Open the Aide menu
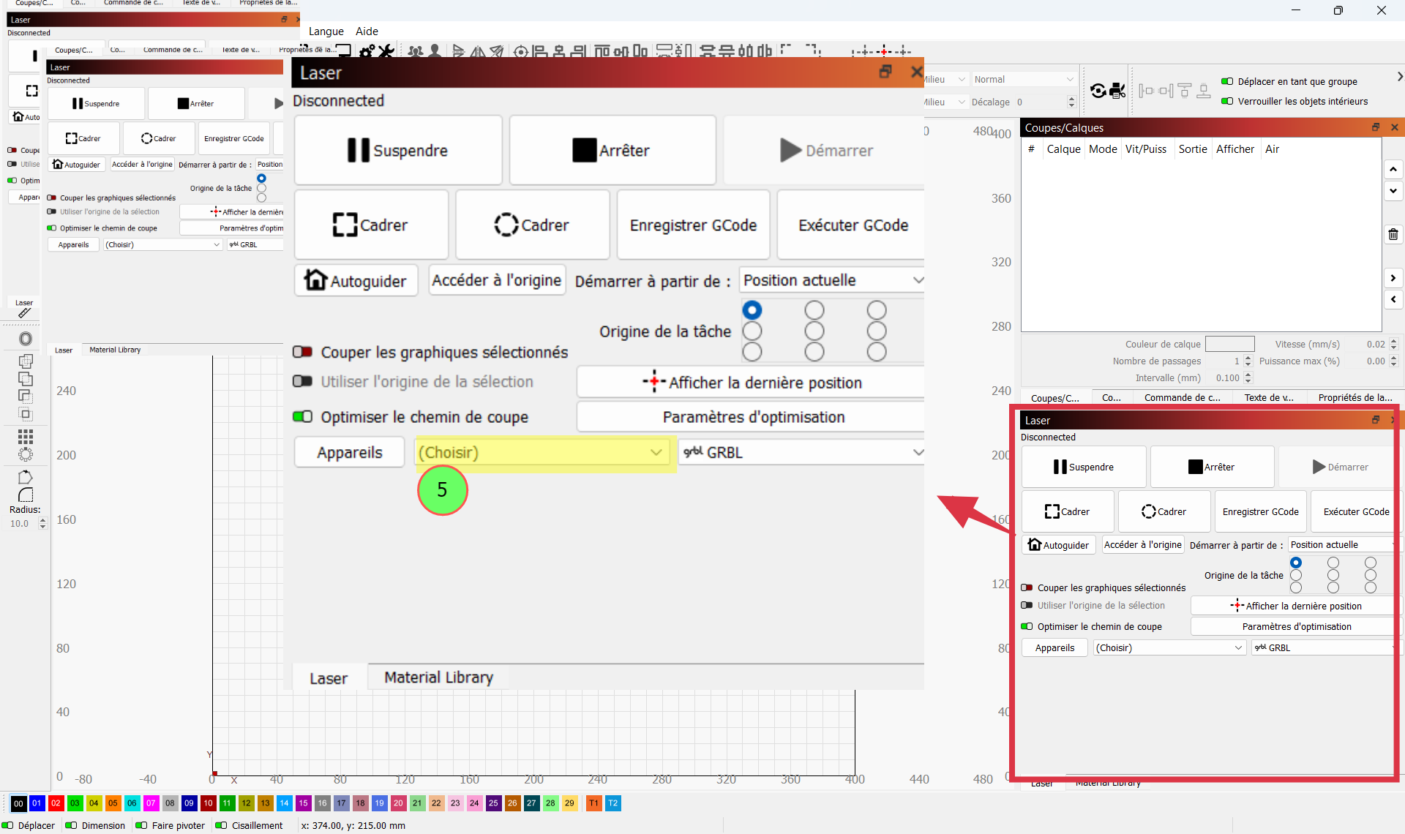 [367, 31]
